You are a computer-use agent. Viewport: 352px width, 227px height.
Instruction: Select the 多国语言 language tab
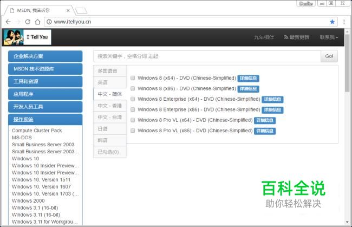(110, 71)
